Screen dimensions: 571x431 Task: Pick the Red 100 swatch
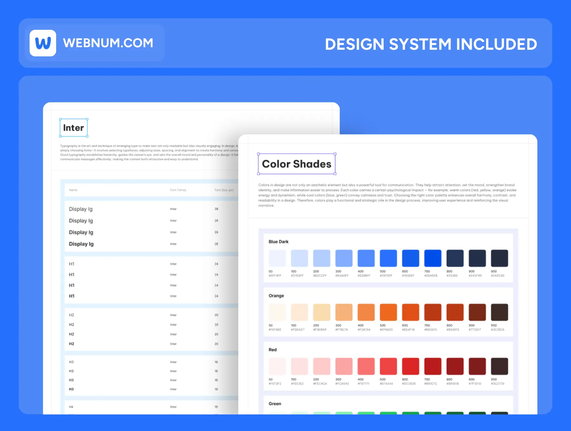tap(299, 366)
